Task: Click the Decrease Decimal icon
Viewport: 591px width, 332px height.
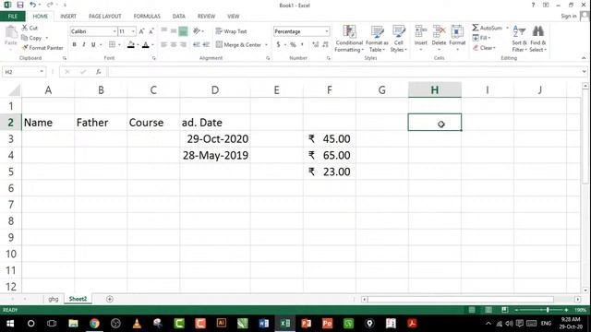Action: click(325, 45)
